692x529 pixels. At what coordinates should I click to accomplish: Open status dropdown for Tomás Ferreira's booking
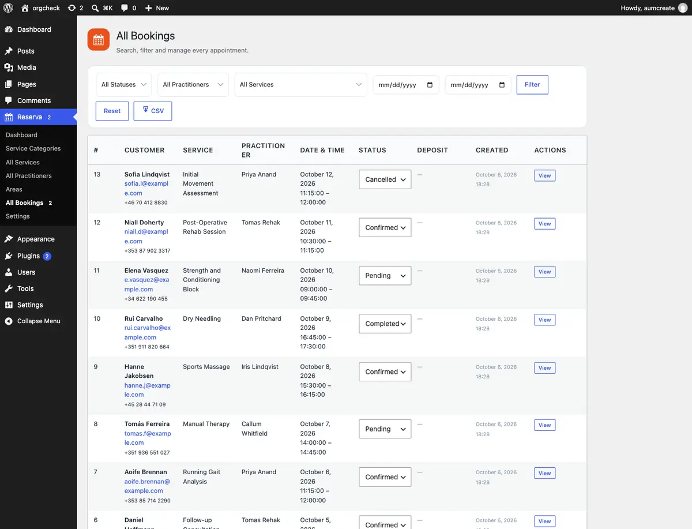point(385,429)
